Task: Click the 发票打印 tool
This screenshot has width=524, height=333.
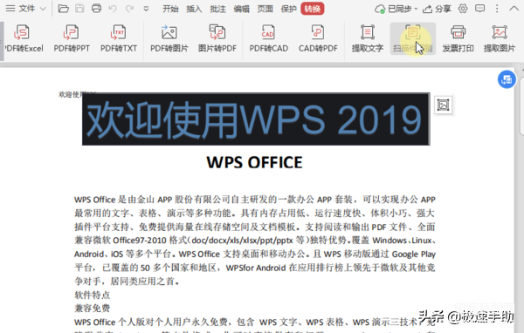Action: (458, 38)
